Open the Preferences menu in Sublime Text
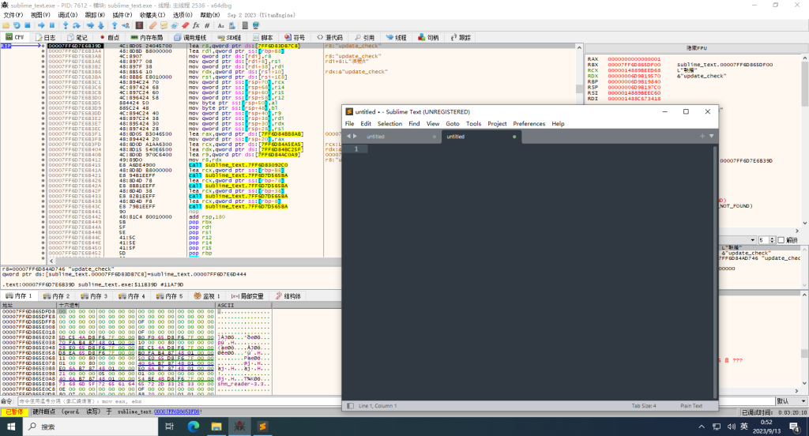Viewport: 809px width, 436px height. 529,124
